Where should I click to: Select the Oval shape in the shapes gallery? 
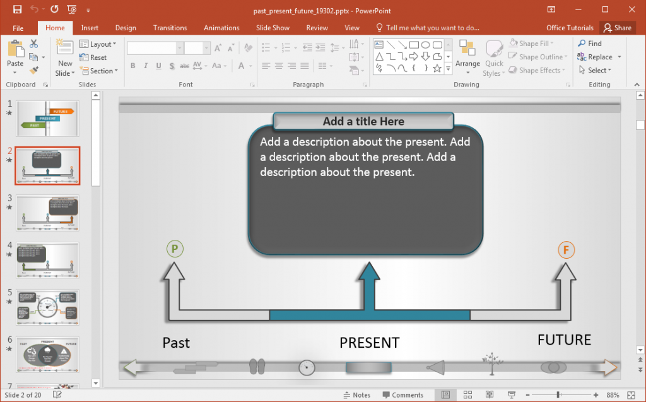[x=426, y=45]
